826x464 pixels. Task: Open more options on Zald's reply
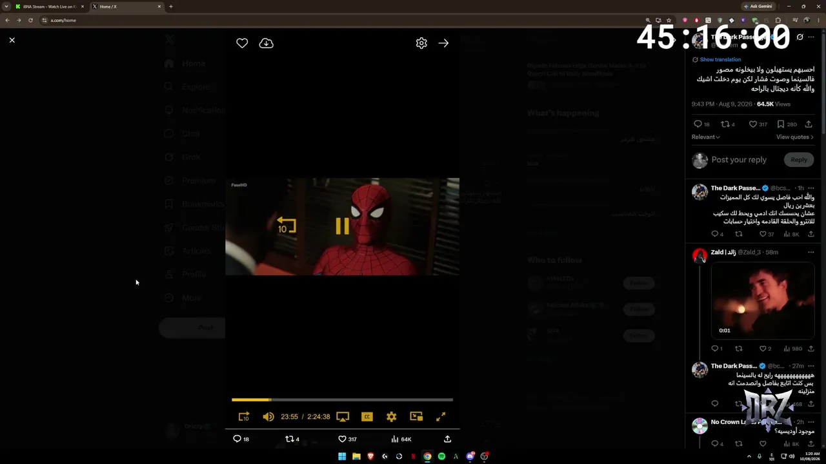click(811, 252)
